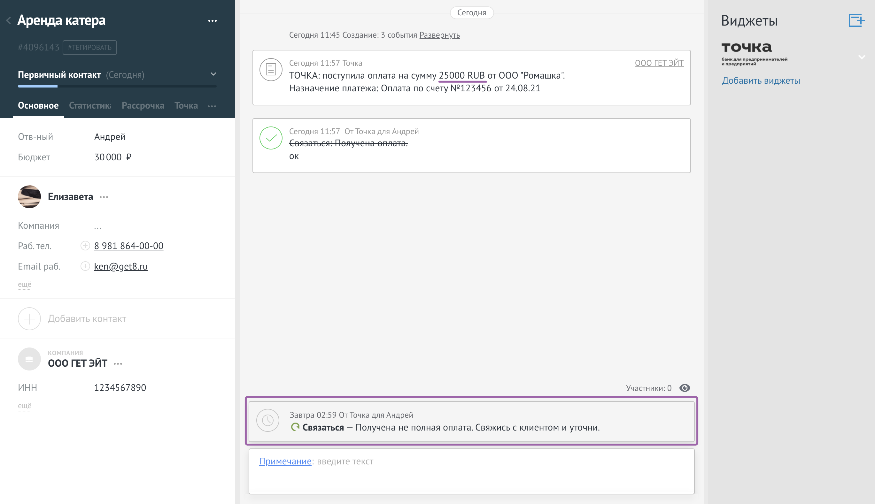Click the add widget icon in Виджеты
The image size is (875, 504).
(x=856, y=20)
